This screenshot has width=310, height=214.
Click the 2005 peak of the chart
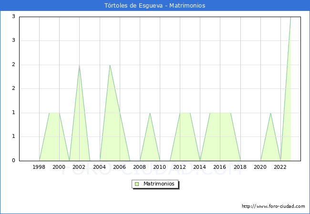click(x=110, y=65)
